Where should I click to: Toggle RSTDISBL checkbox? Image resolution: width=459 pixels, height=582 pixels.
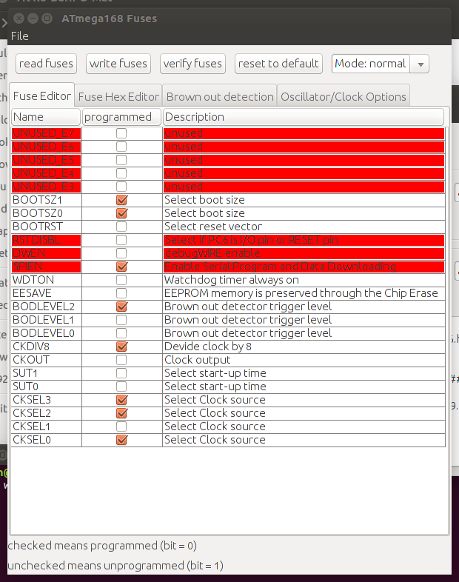point(121,240)
